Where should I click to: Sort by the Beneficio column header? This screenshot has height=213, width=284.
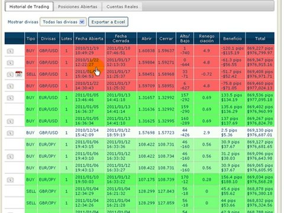coord(233,38)
